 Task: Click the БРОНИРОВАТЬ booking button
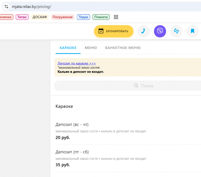click(114, 31)
